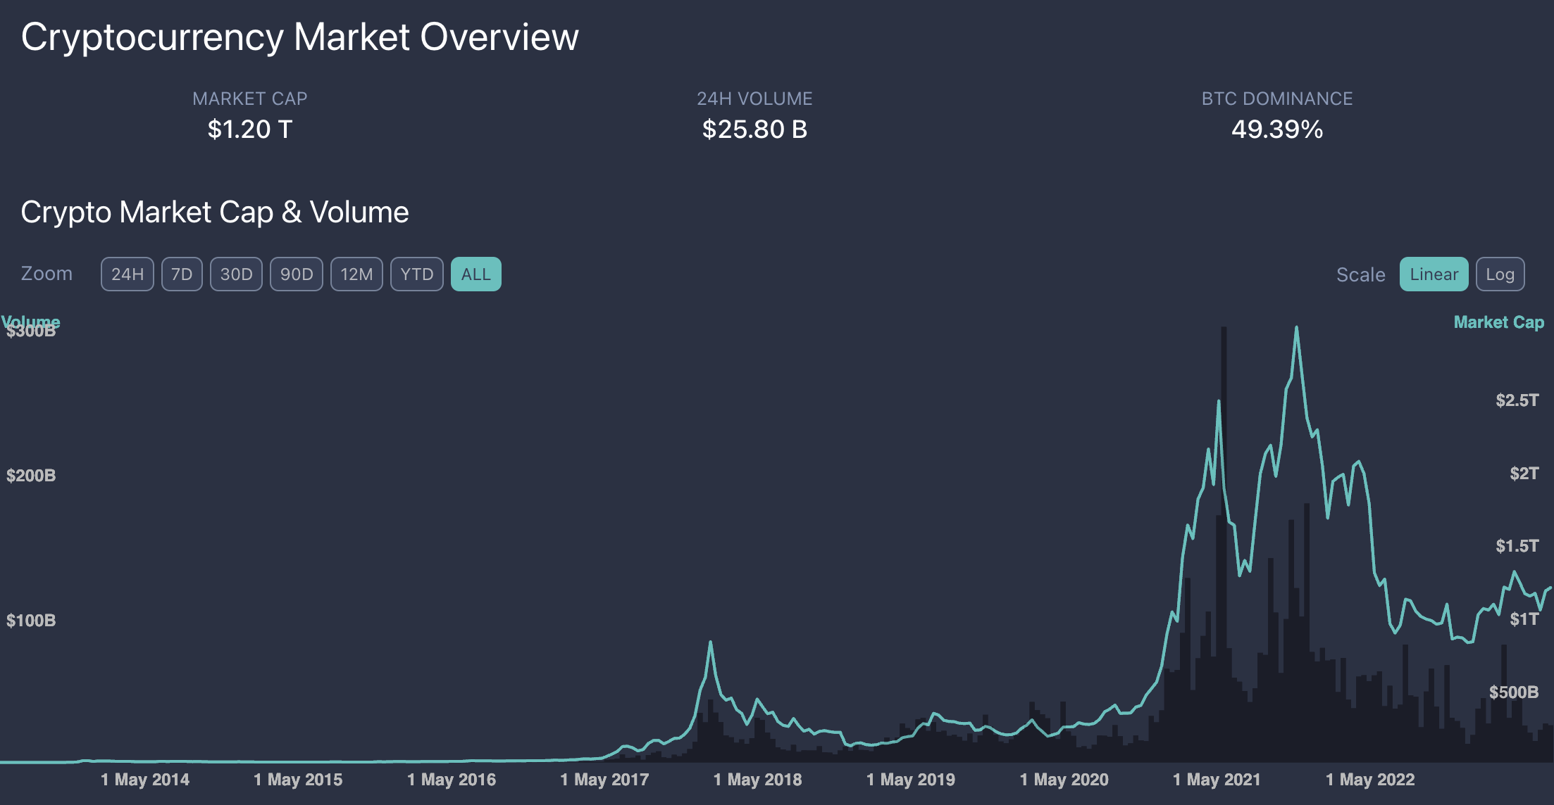Click the 1 May 2014 axis label
This screenshot has height=805, width=1554.
pyautogui.click(x=145, y=780)
